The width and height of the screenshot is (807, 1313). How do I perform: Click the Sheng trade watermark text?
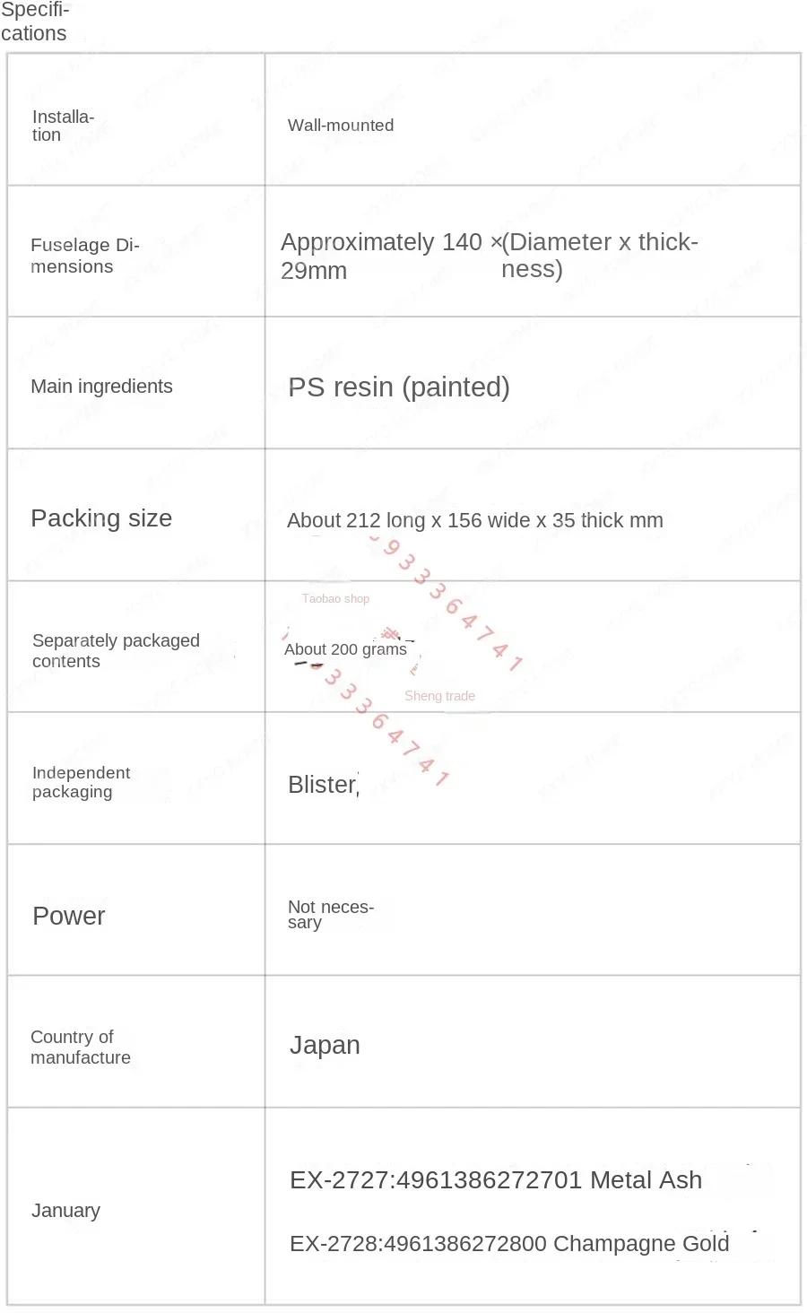point(439,696)
